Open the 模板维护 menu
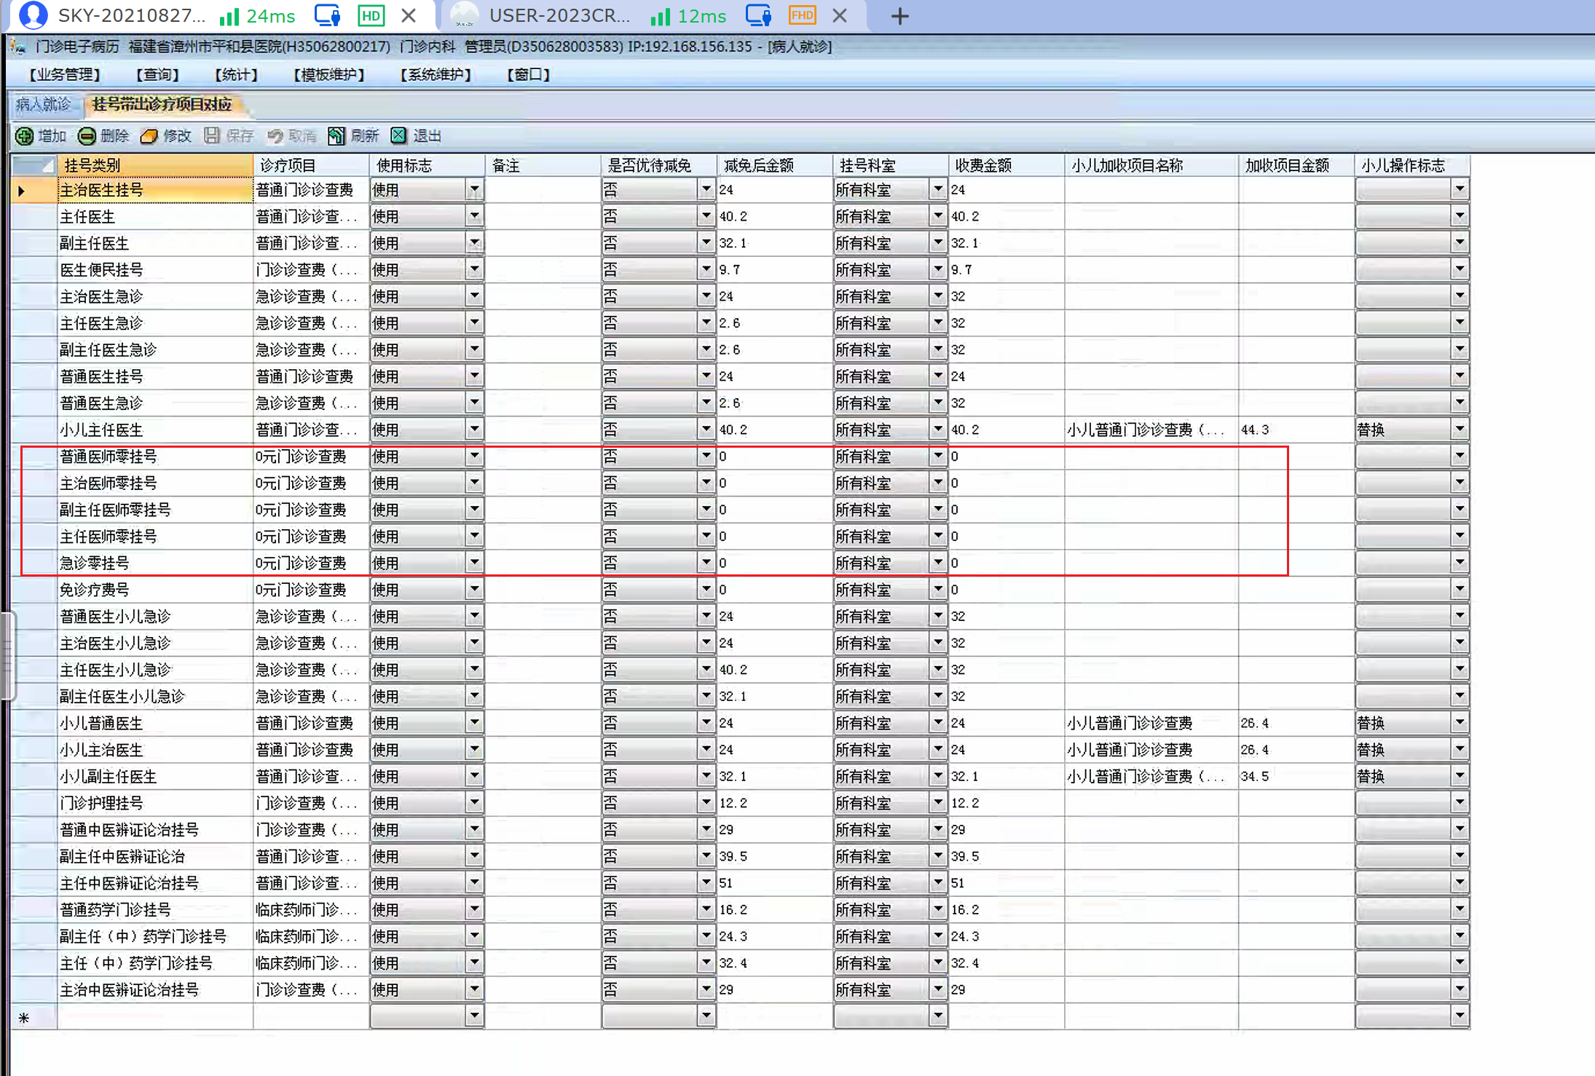 (x=328, y=74)
